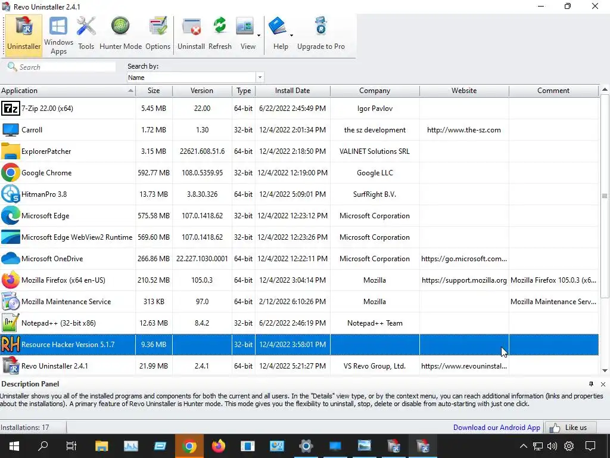
Task: Expand the View dropdown arrow
Action: 259,35
